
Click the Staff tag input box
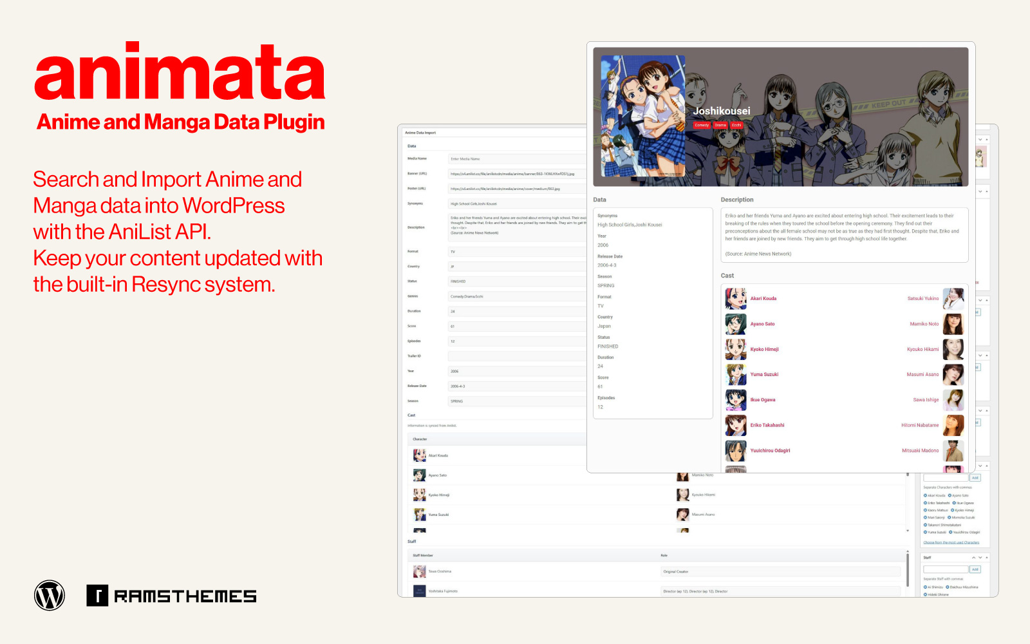click(946, 569)
